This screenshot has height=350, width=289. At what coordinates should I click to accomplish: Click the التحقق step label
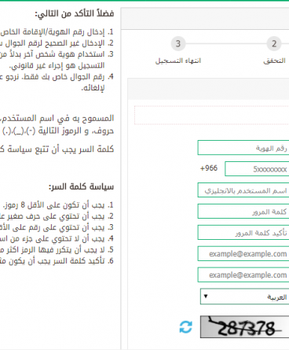pos(274,61)
